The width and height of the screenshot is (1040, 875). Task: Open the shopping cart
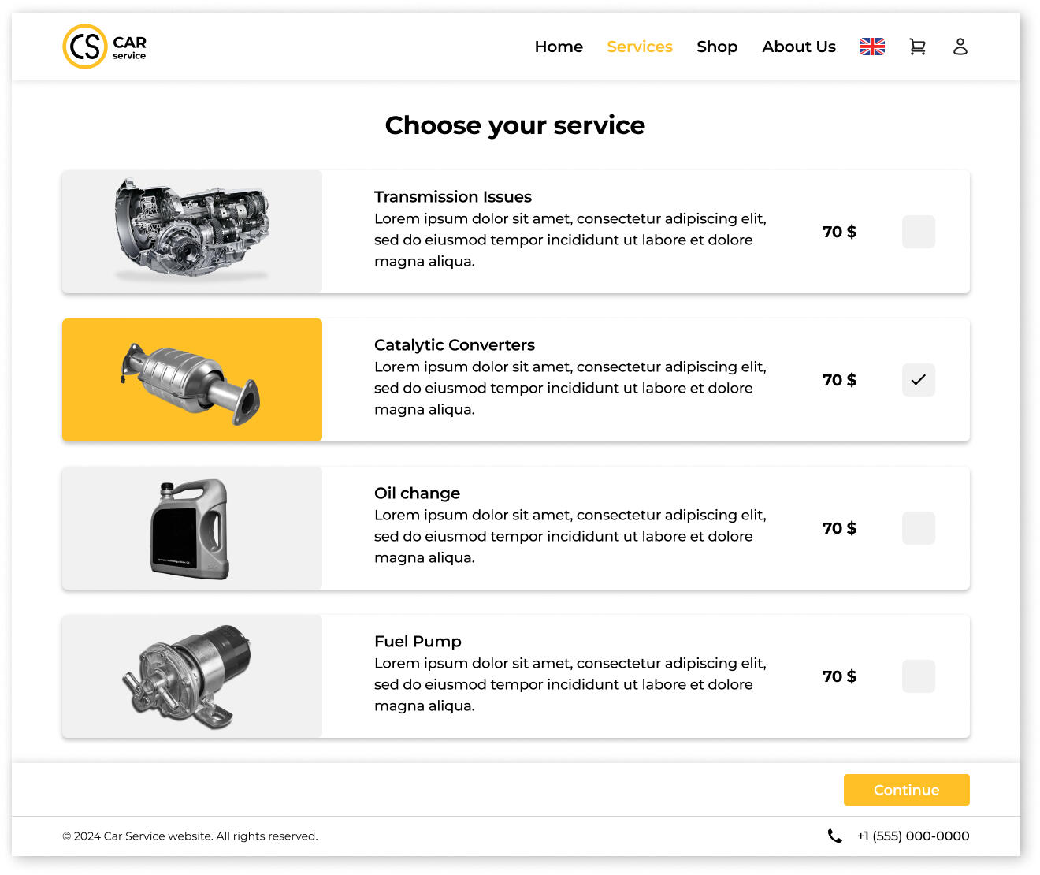tap(917, 47)
